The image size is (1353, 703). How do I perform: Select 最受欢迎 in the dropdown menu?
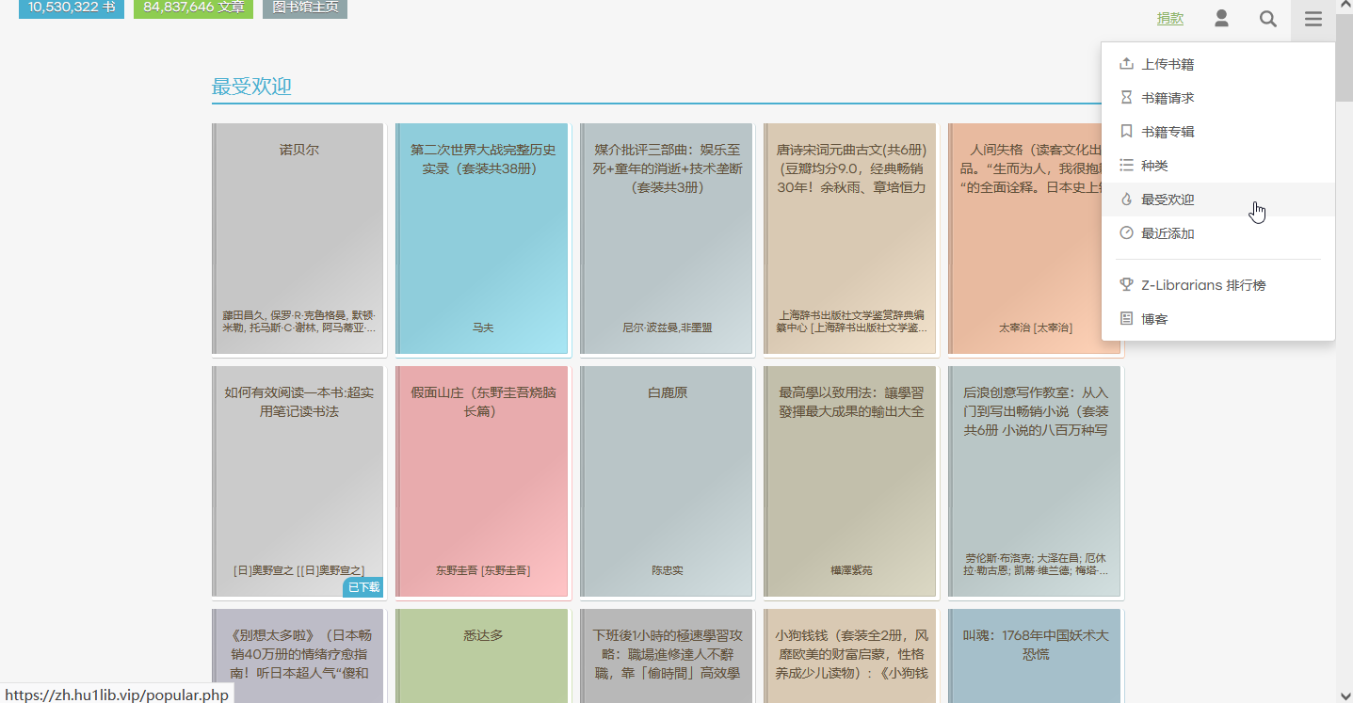(1168, 200)
